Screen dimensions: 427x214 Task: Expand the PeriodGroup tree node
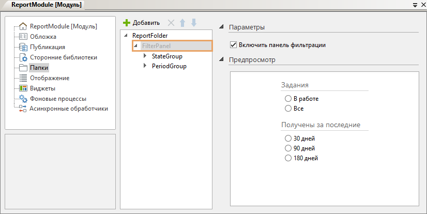(x=145, y=66)
